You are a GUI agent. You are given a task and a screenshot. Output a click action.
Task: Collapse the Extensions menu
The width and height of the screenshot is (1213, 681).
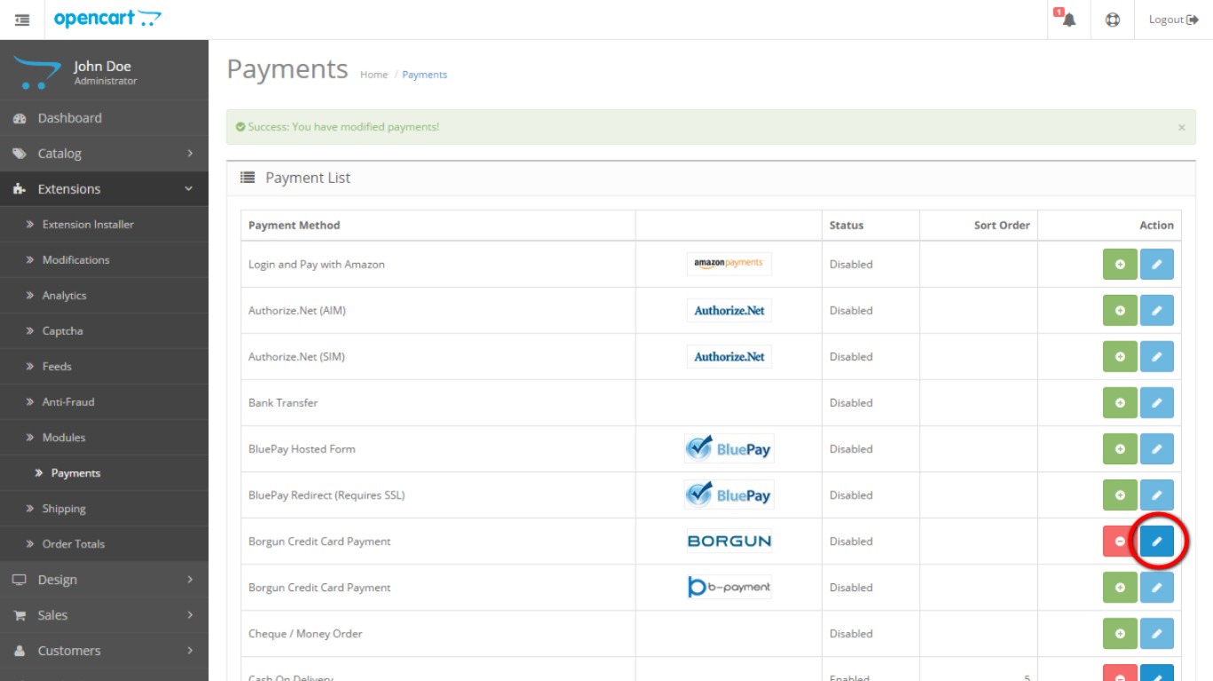(x=104, y=189)
